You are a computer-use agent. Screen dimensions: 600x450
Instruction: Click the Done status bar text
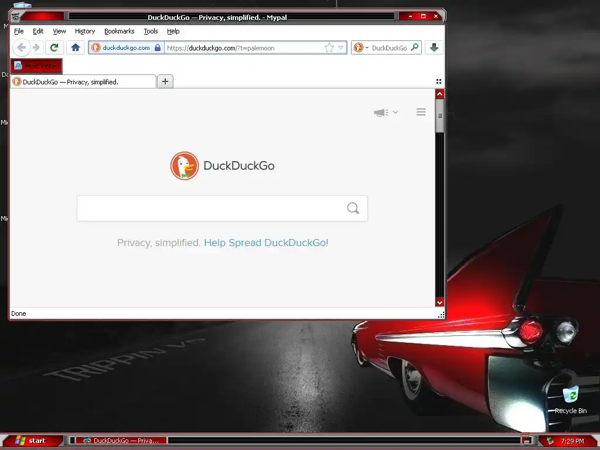click(x=18, y=313)
